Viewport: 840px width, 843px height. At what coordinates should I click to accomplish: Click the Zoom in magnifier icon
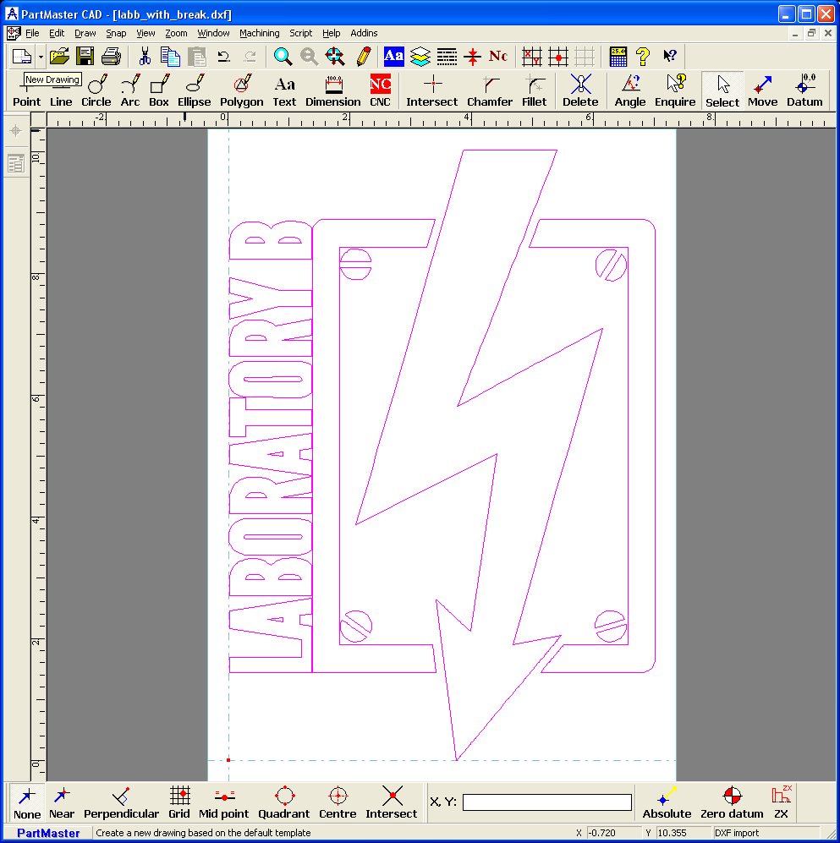283,56
